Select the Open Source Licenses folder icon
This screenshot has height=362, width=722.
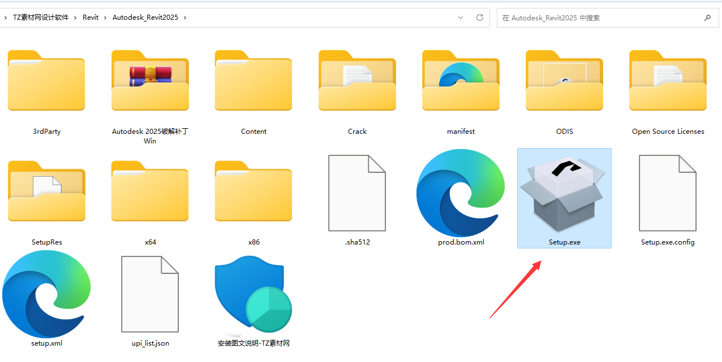(668, 80)
